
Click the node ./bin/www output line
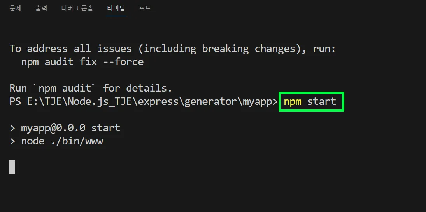click(56, 141)
